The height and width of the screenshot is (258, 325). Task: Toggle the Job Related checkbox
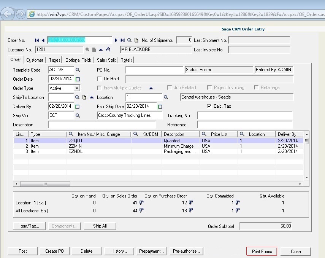pyautogui.click(x=170, y=88)
